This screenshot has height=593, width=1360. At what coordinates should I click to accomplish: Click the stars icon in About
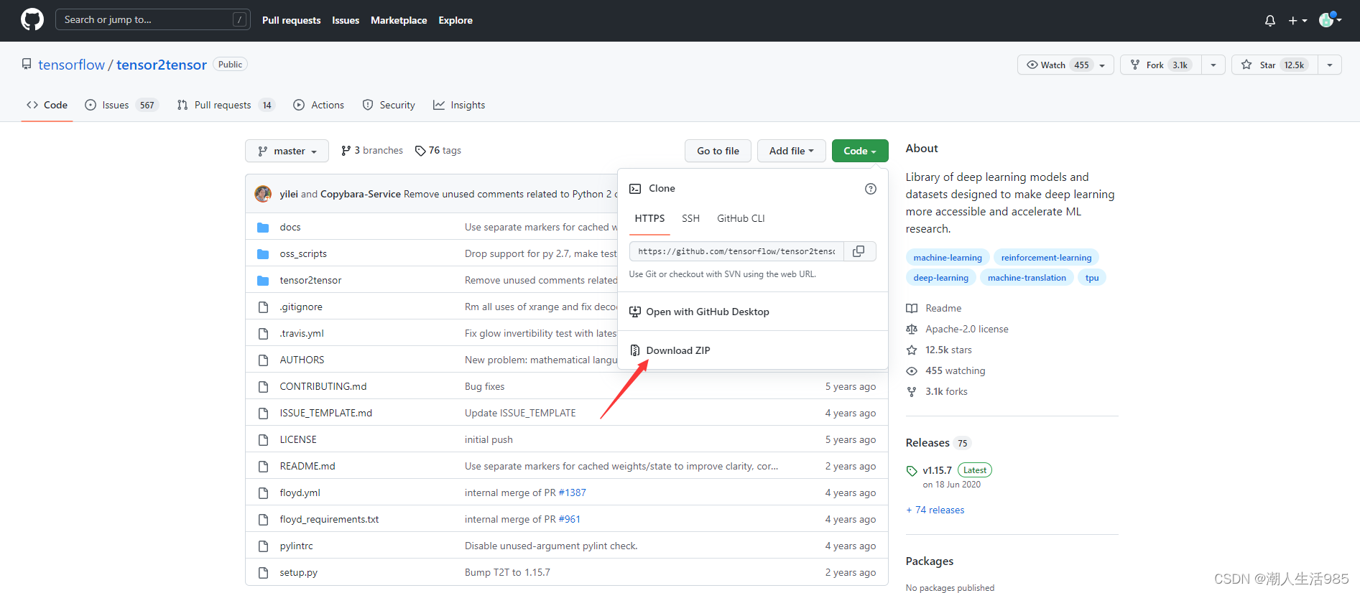(912, 350)
